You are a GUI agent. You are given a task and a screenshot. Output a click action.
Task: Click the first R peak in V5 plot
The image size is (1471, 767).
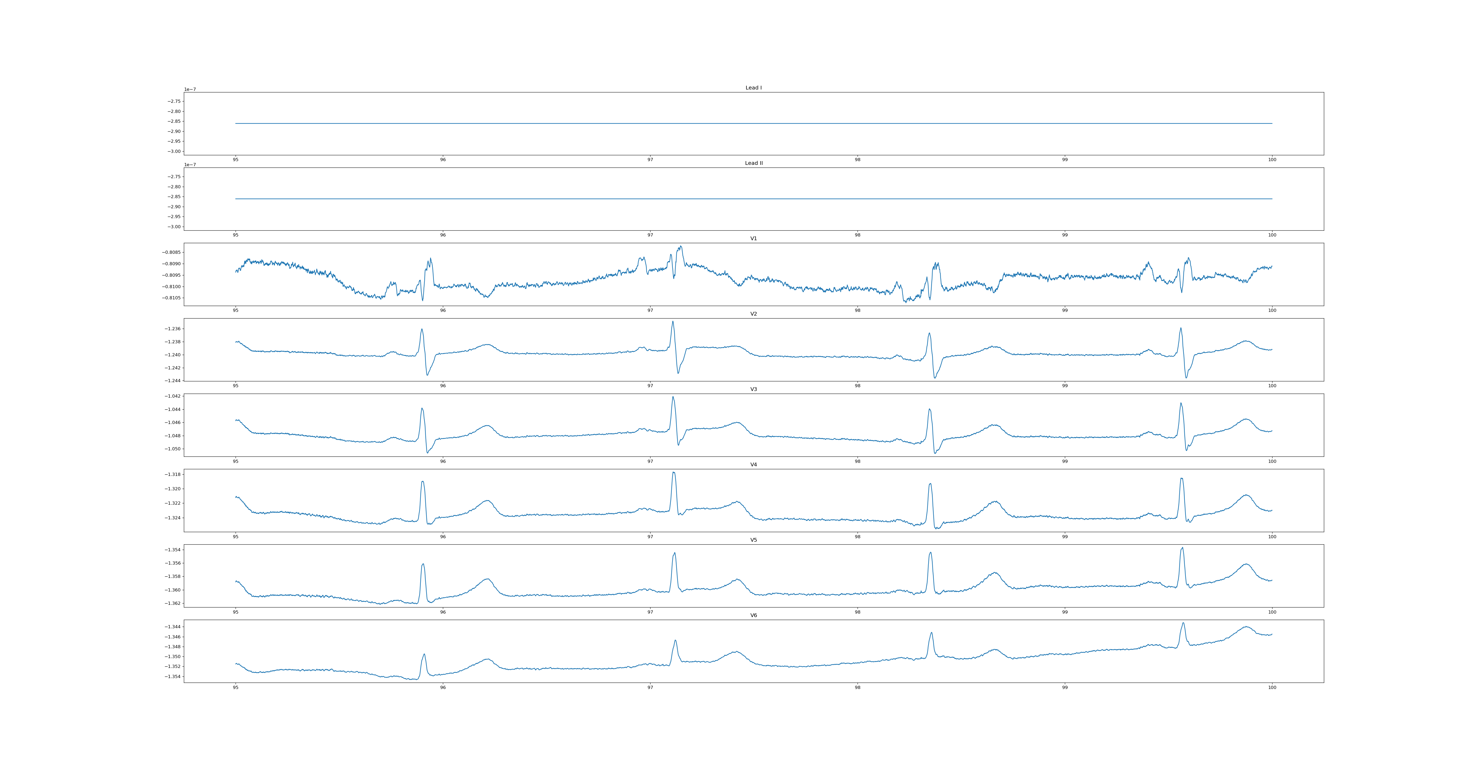pyautogui.click(x=423, y=564)
